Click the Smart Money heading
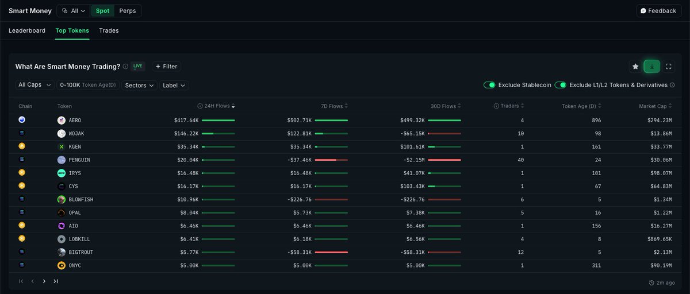The height and width of the screenshot is (294, 690). (30, 11)
